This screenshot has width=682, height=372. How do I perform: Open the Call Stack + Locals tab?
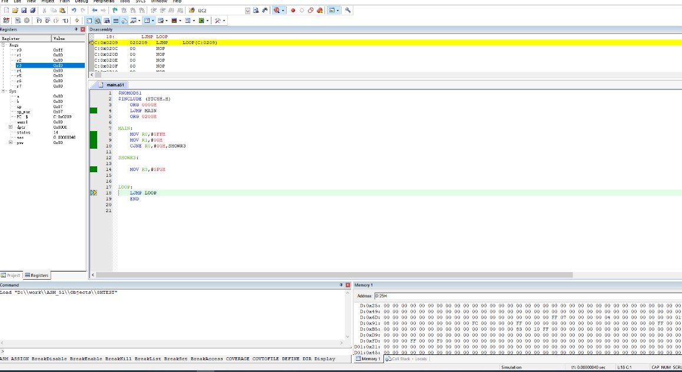point(406,358)
